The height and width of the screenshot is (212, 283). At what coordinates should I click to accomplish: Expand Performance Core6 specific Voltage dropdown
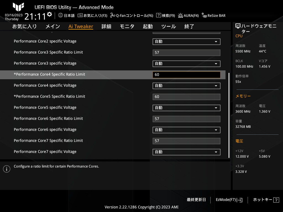(187, 130)
